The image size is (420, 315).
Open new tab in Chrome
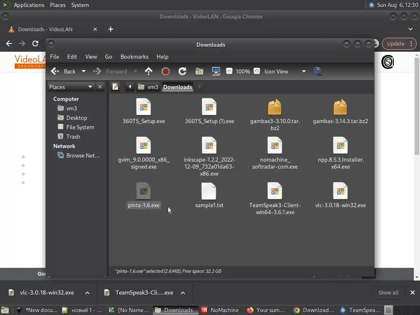click(111, 29)
